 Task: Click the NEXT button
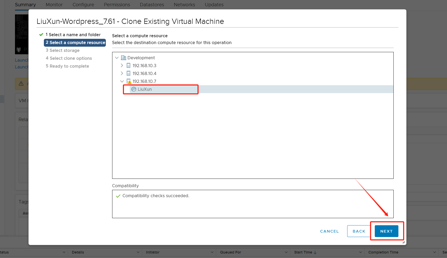386,231
